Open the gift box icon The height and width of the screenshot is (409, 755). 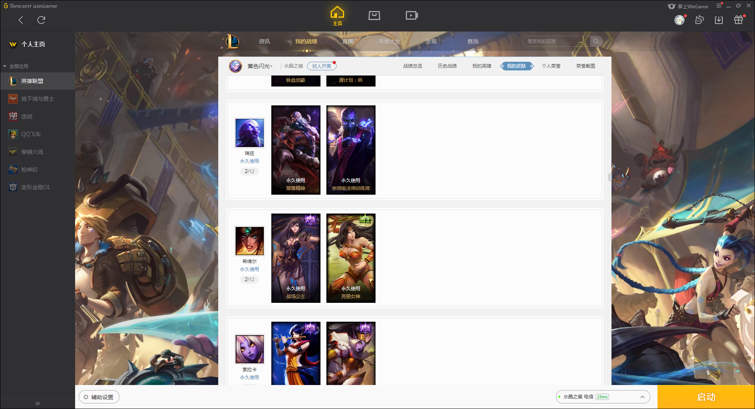pos(738,20)
